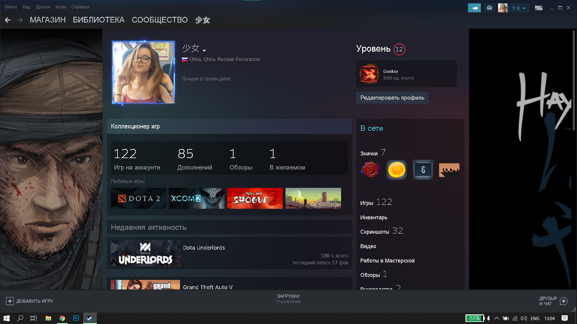The width and height of the screenshot is (577, 324).
Task: Open Google Chrome from the taskbar
Action: [x=62, y=318]
